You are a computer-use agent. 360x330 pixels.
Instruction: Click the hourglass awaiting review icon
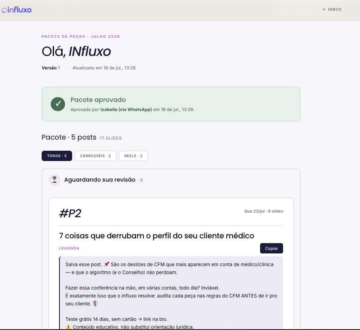[x=54, y=180]
